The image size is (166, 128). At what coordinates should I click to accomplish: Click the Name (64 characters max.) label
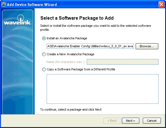(66, 62)
